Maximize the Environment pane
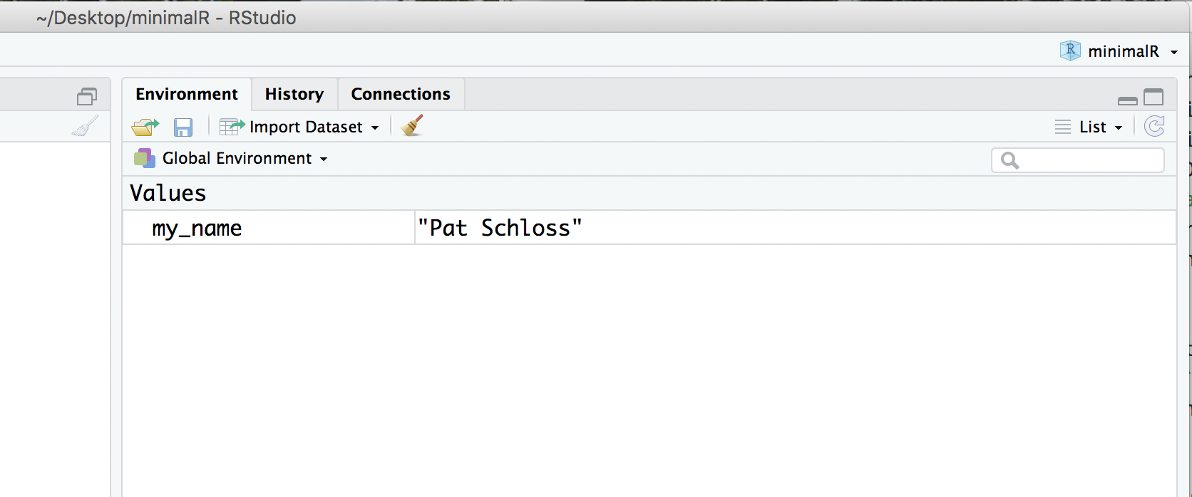This screenshot has width=1192, height=497. point(1154,97)
